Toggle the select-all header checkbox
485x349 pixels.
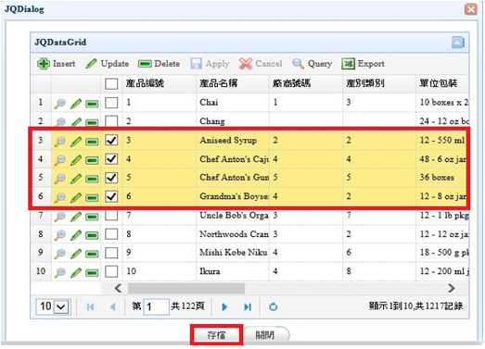[111, 83]
